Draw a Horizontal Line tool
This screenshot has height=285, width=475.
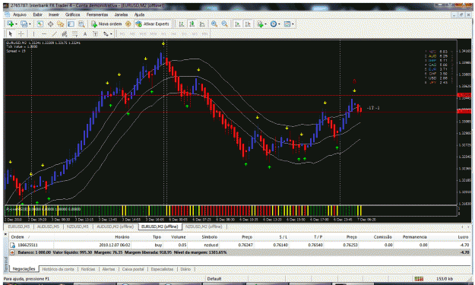click(44, 33)
